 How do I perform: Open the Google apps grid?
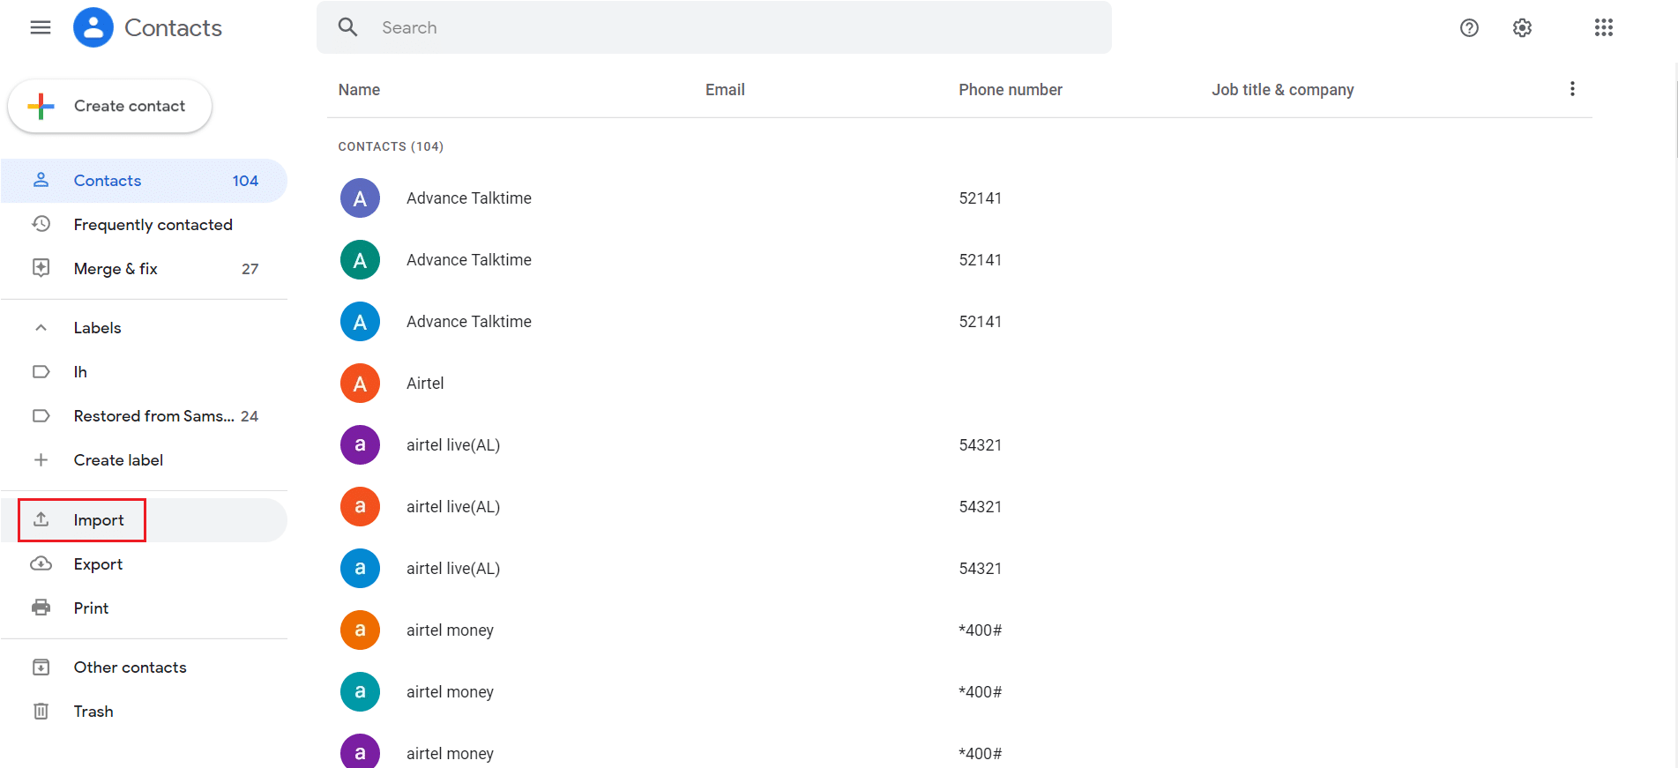pos(1604,27)
